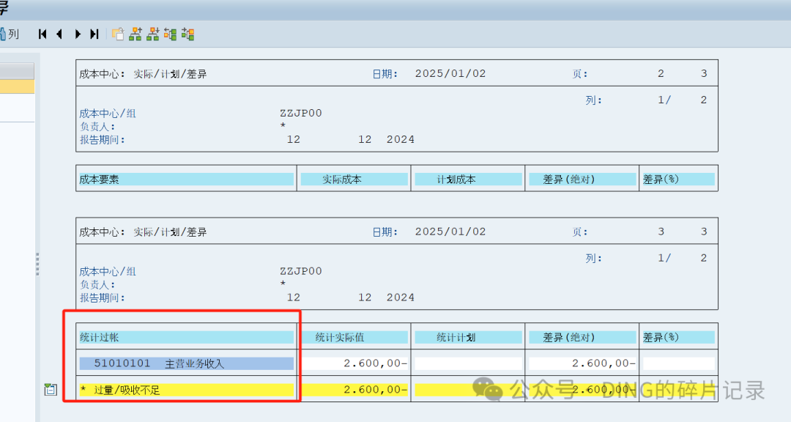Viewport: 791px width, 422px height.
Task: Click title 成本中心: 实际/计划/差异 on page 3
Action: coord(143,232)
